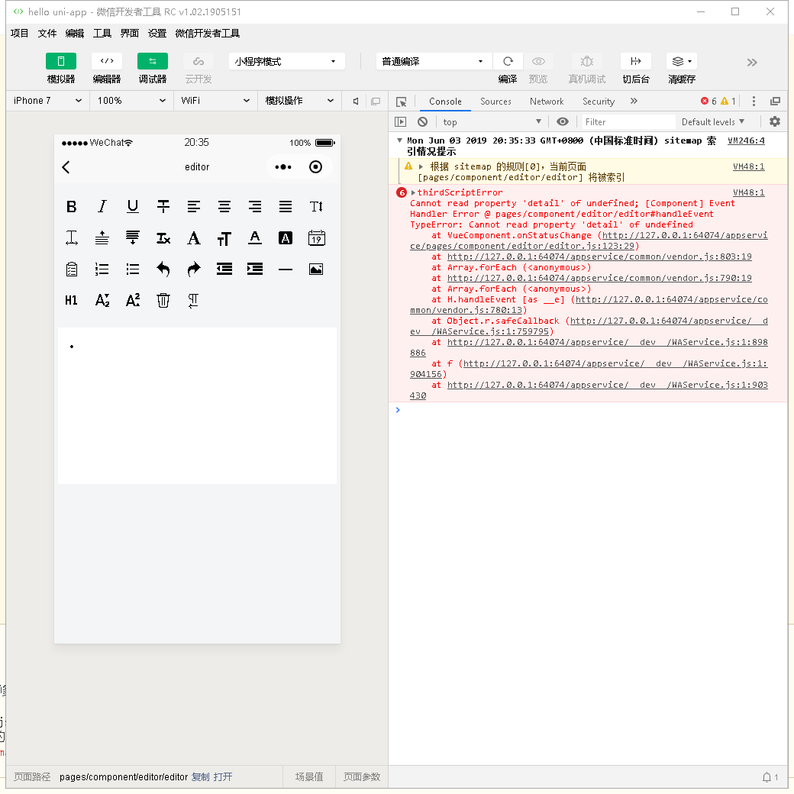Toggle text direction paragraph icon

click(193, 301)
